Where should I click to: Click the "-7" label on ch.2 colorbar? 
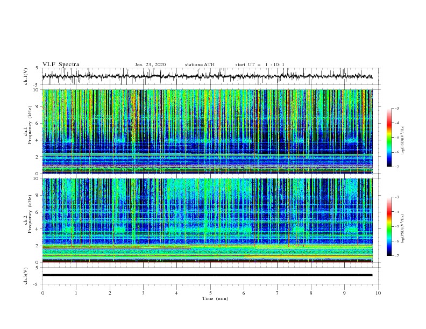[396, 255]
